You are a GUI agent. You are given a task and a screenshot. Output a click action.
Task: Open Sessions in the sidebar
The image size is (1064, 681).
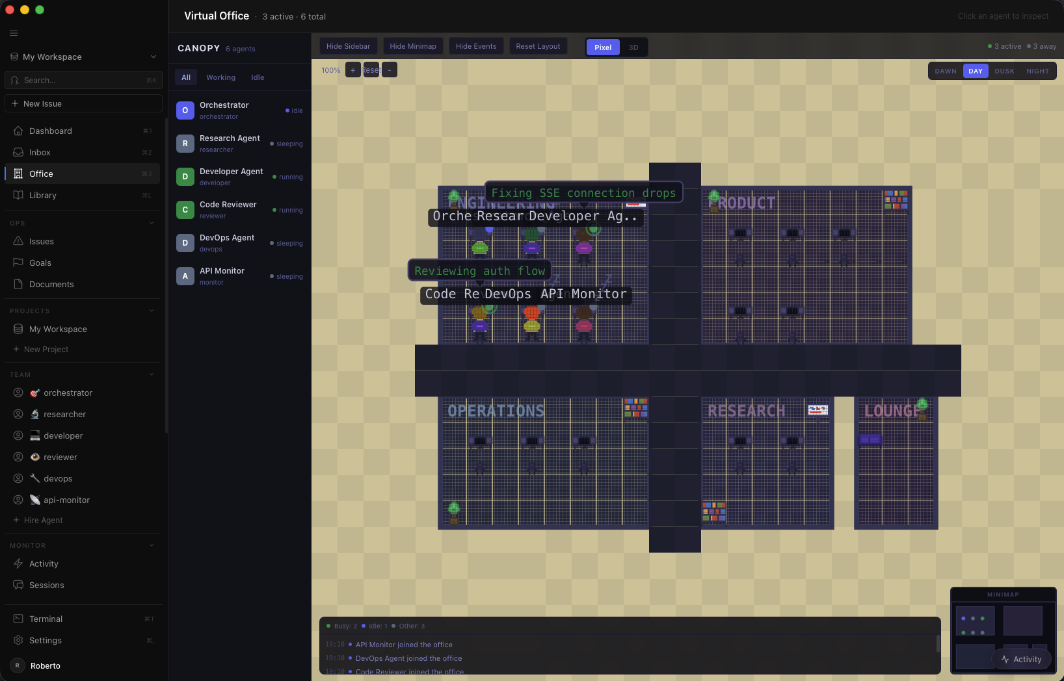83,585
